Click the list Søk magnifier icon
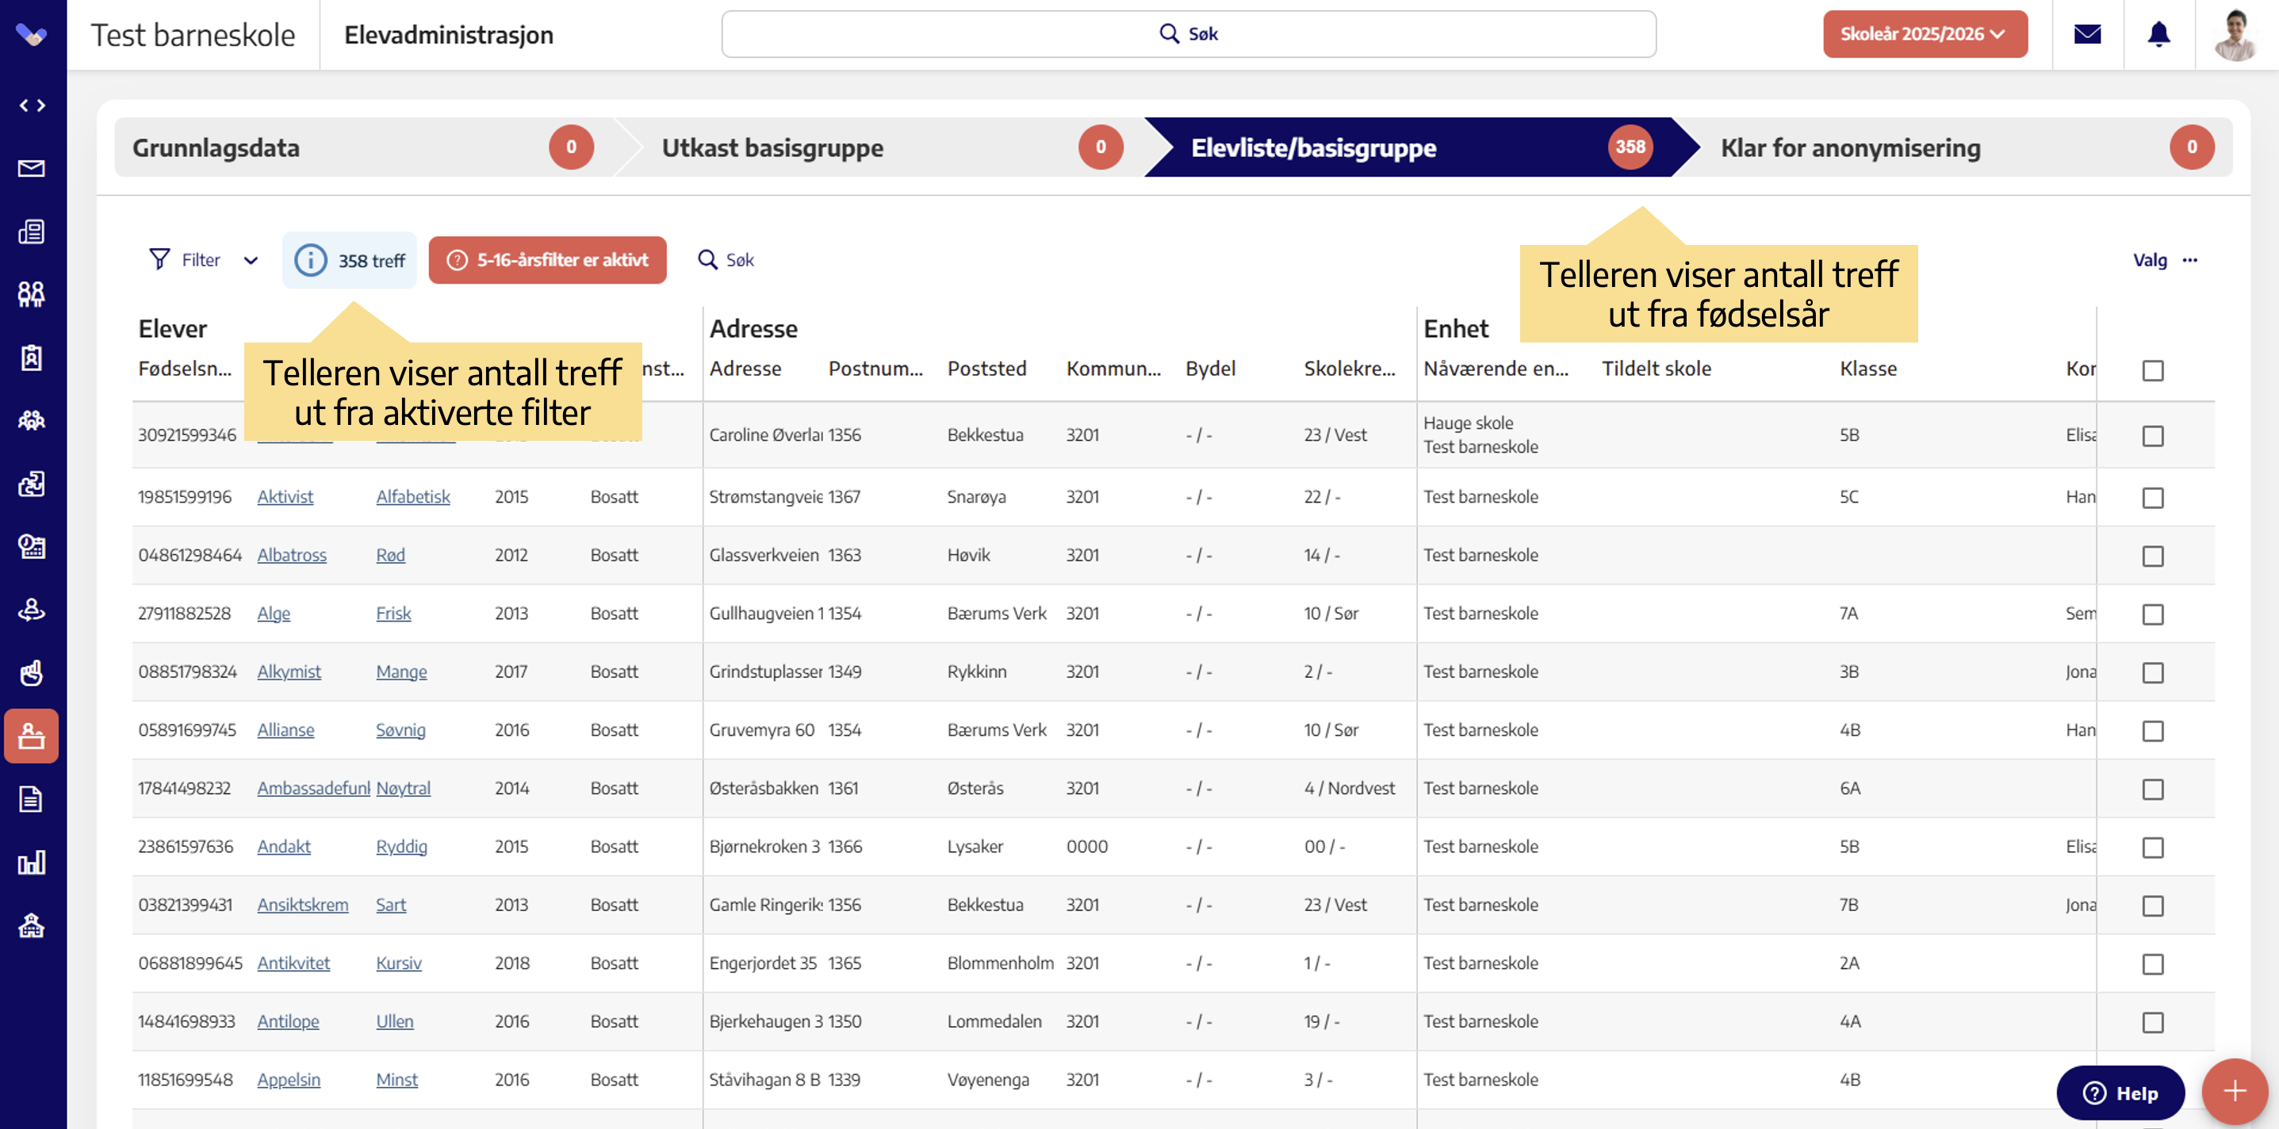The height and width of the screenshot is (1129, 2279). click(708, 259)
